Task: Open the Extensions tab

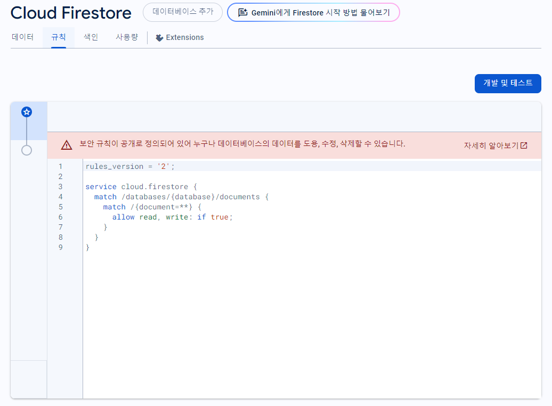Action: [180, 37]
